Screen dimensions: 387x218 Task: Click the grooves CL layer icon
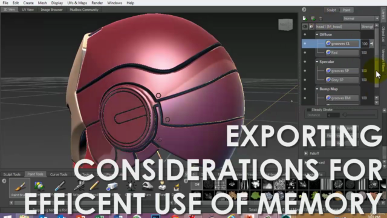[328, 43]
